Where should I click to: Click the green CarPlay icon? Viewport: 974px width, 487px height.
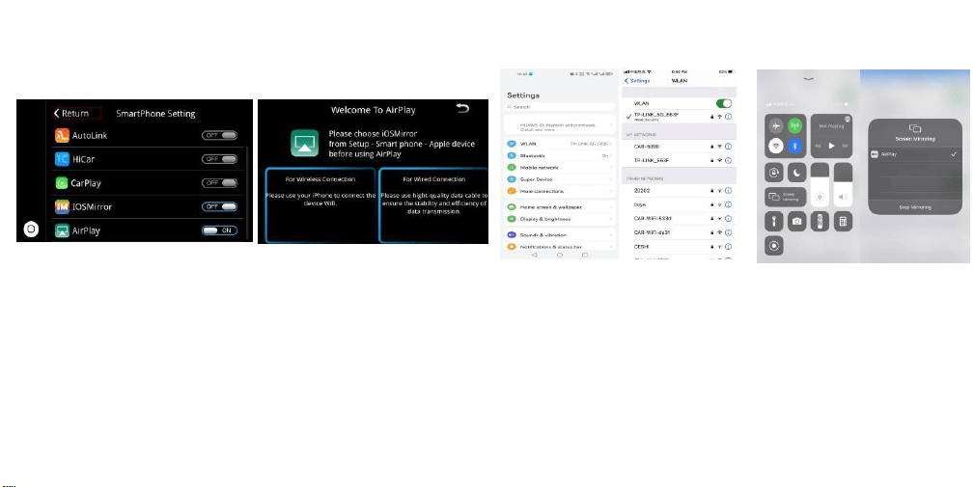(x=62, y=183)
